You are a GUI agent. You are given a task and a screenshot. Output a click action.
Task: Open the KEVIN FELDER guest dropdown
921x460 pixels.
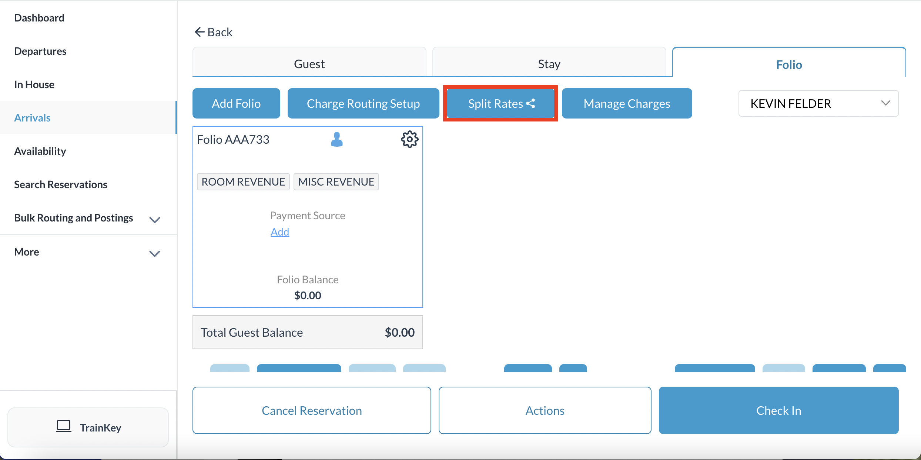[x=818, y=103]
